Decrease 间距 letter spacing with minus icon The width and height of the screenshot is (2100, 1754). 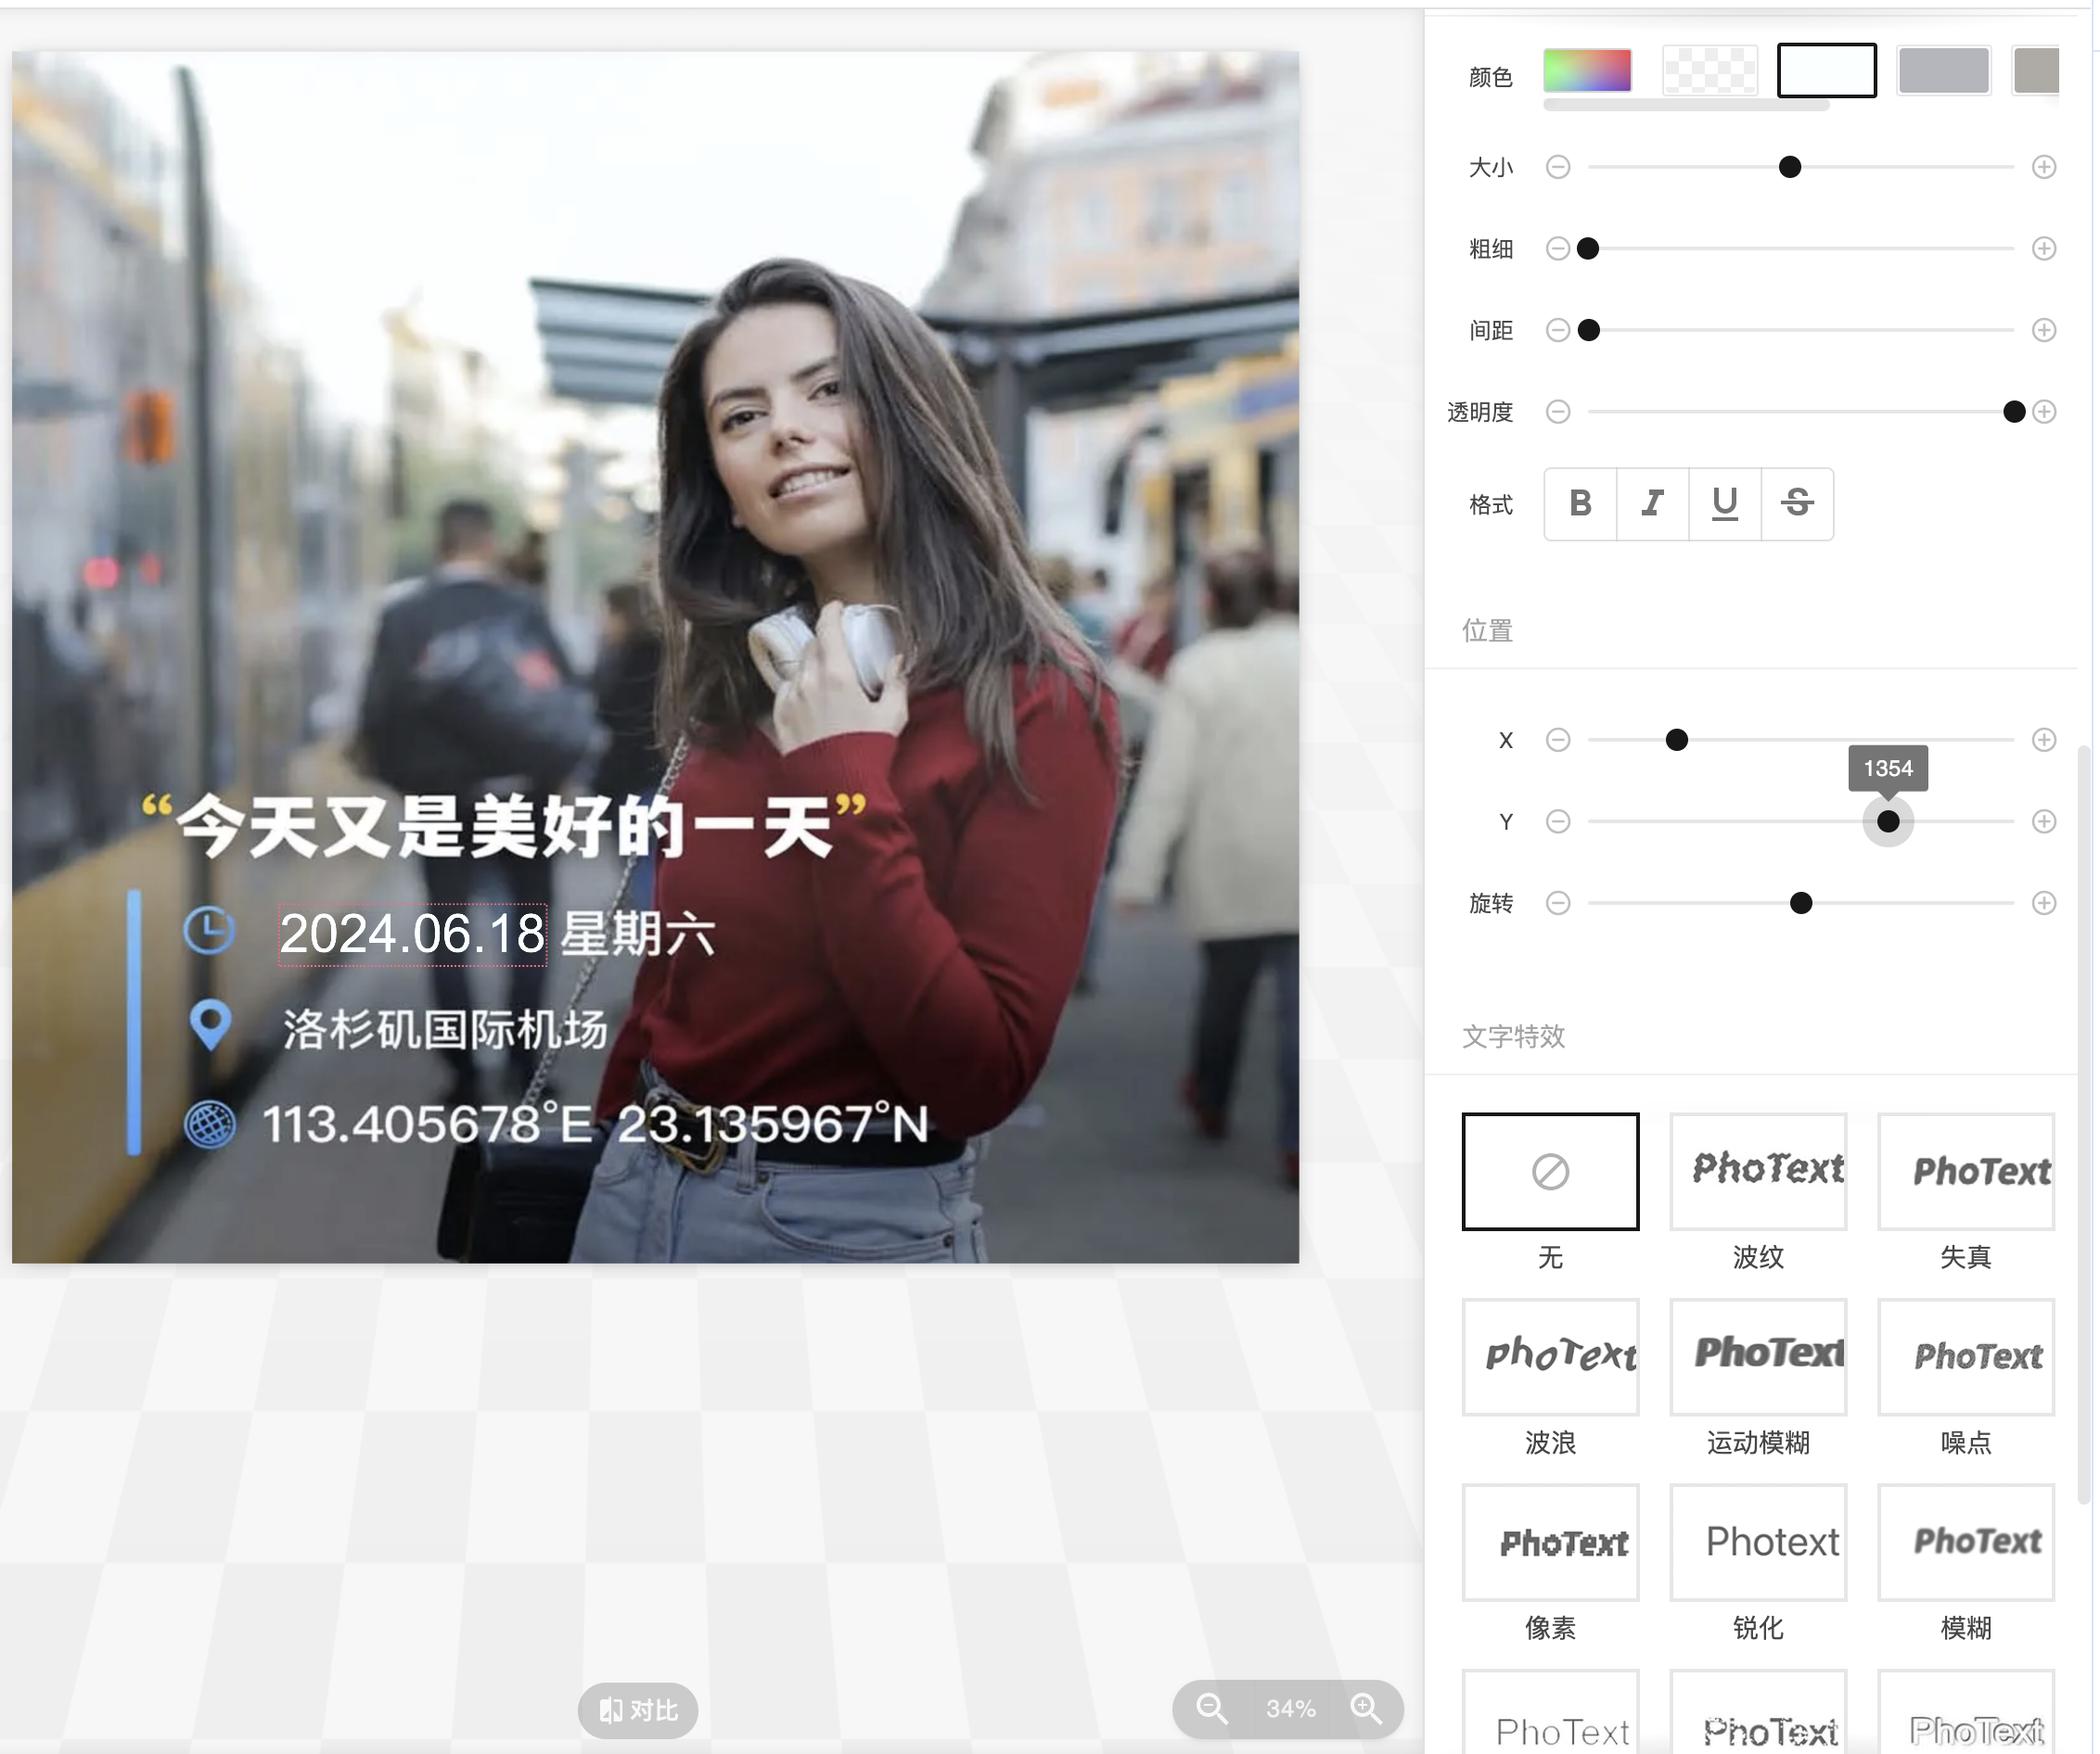click(1558, 331)
